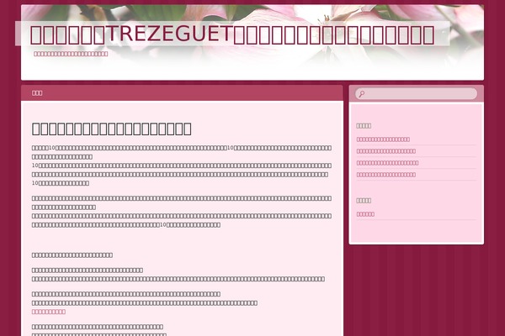Open the menu item in the dark red navigation bar
The width and height of the screenshot is (505, 336).
[x=37, y=93]
